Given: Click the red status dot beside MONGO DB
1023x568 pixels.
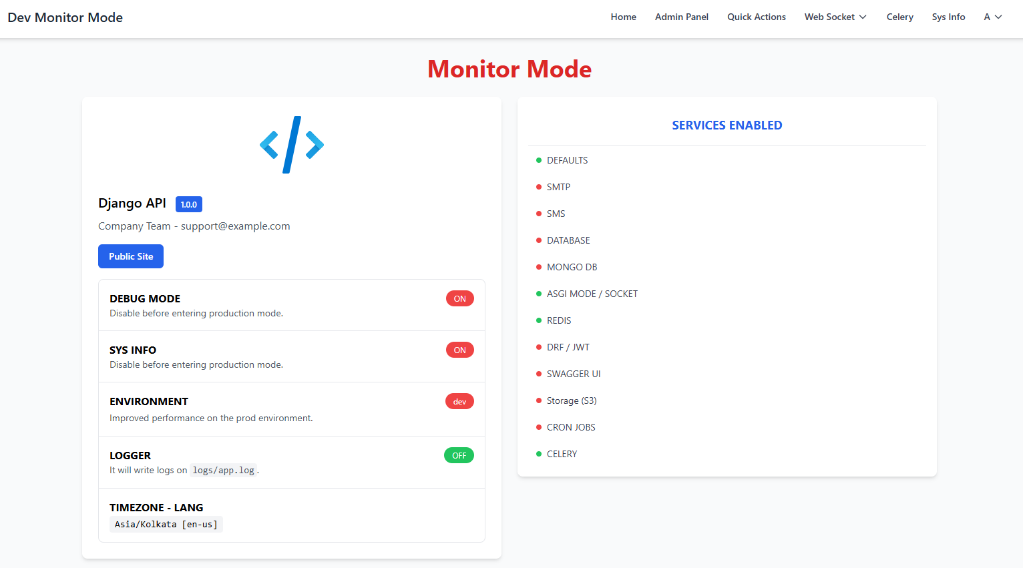Looking at the screenshot, I should [539, 267].
